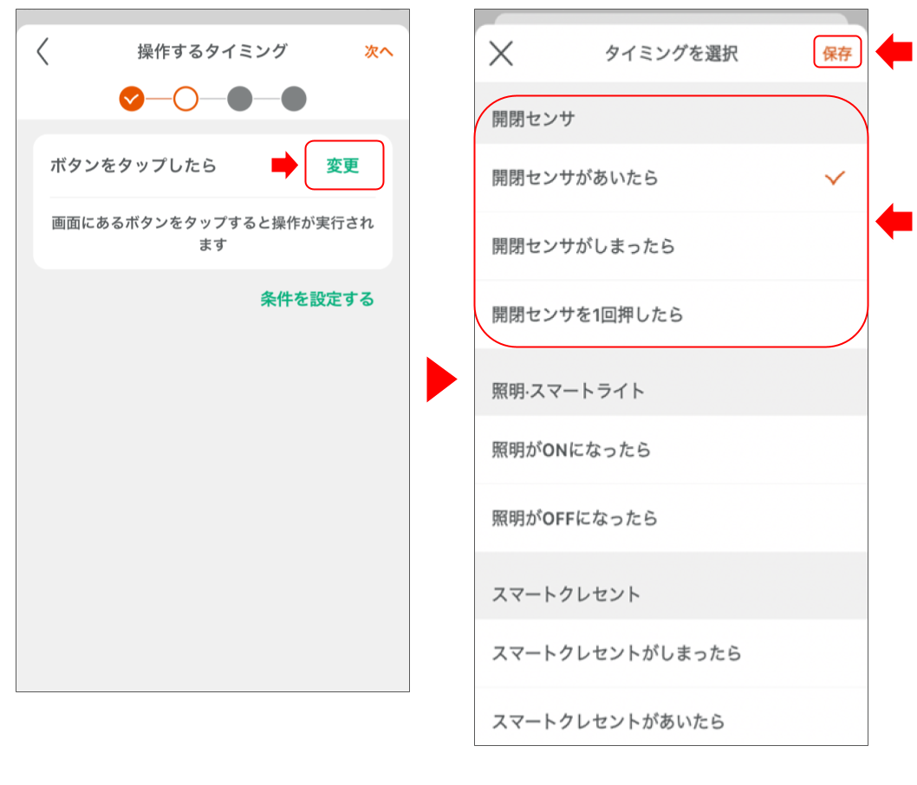The height and width of the screenshot is (785, 917).
Task: Tap the checkmark next to 開閉センサがあいたら
Action: 835,177
